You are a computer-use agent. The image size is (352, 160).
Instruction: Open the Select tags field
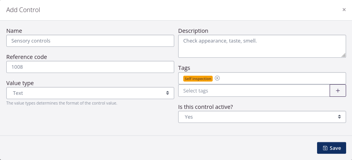tap(254, 91)
